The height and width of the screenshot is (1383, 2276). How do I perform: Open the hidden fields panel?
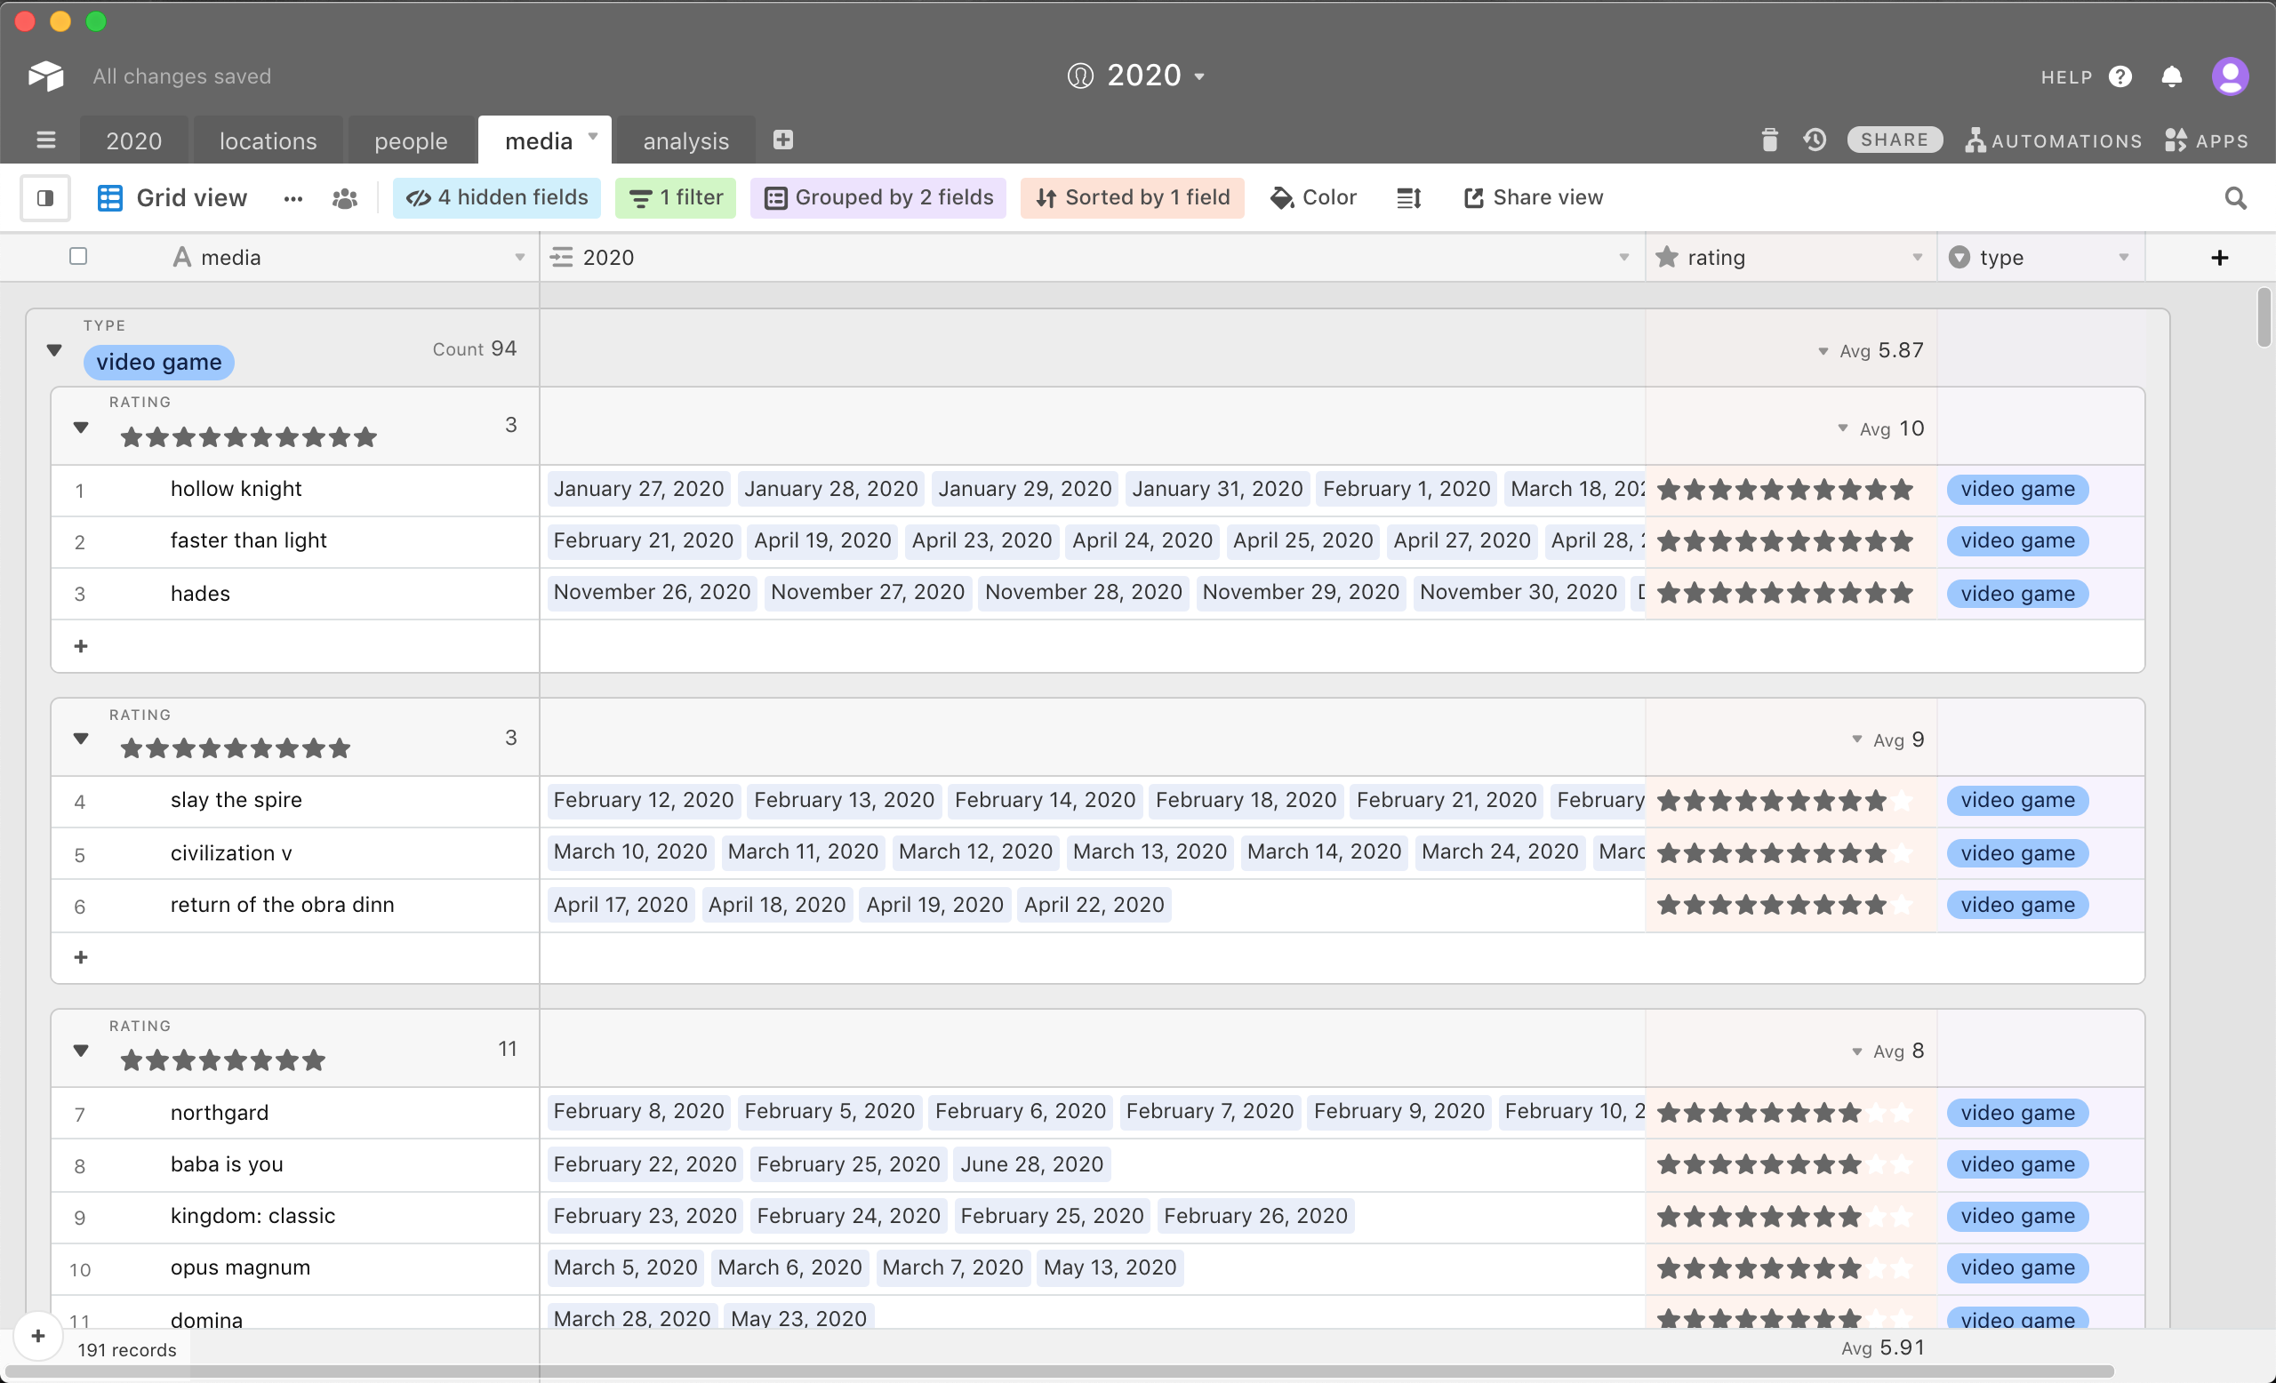coord(499,196)
